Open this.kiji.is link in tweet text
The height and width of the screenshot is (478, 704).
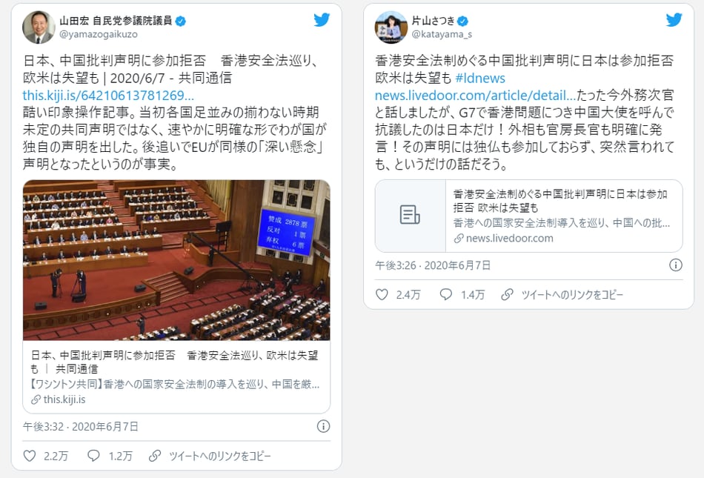108,95
